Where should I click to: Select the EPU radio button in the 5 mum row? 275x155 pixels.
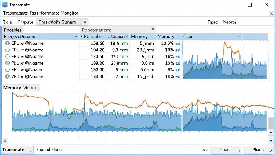[7, 70]
